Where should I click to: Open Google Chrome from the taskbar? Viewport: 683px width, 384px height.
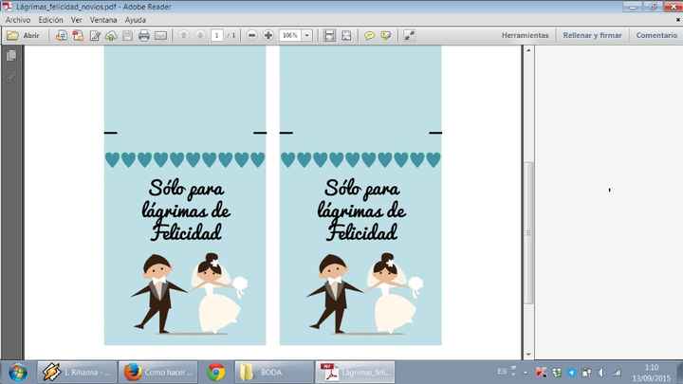tap(216, 373)
